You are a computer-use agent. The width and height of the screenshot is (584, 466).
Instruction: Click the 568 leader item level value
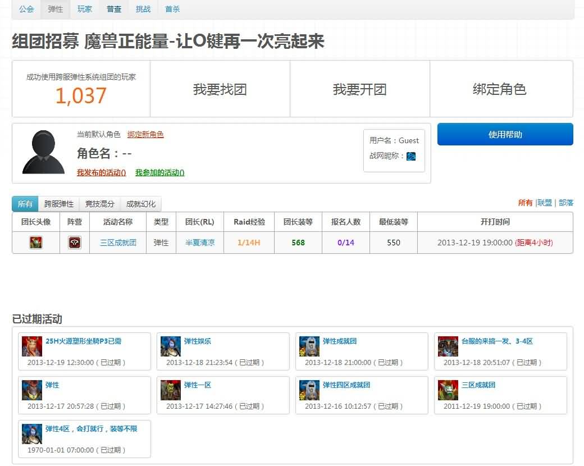point(298,243)
